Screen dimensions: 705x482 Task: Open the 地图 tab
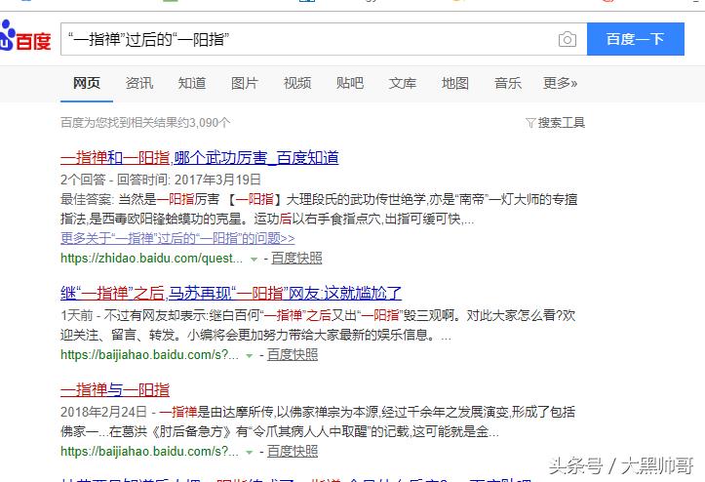455,83
